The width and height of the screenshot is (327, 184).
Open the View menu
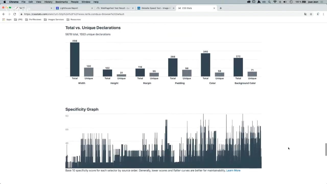[x=39, y=2]
